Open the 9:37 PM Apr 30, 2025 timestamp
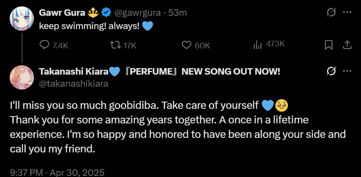The image size is (361, 177). click(x=57, y=172)
